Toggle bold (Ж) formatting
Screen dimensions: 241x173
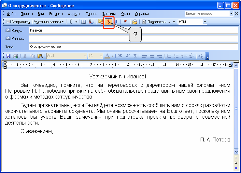tap(120, 56)
